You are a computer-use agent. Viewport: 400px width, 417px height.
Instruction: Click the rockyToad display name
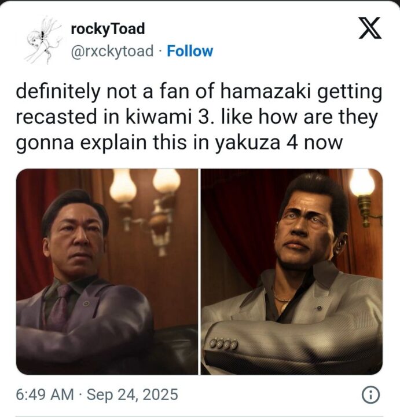coord(108,29)
